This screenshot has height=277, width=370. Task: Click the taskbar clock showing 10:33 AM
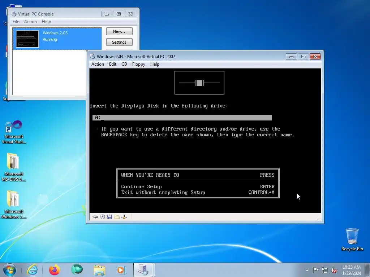(x=351, y=270)
